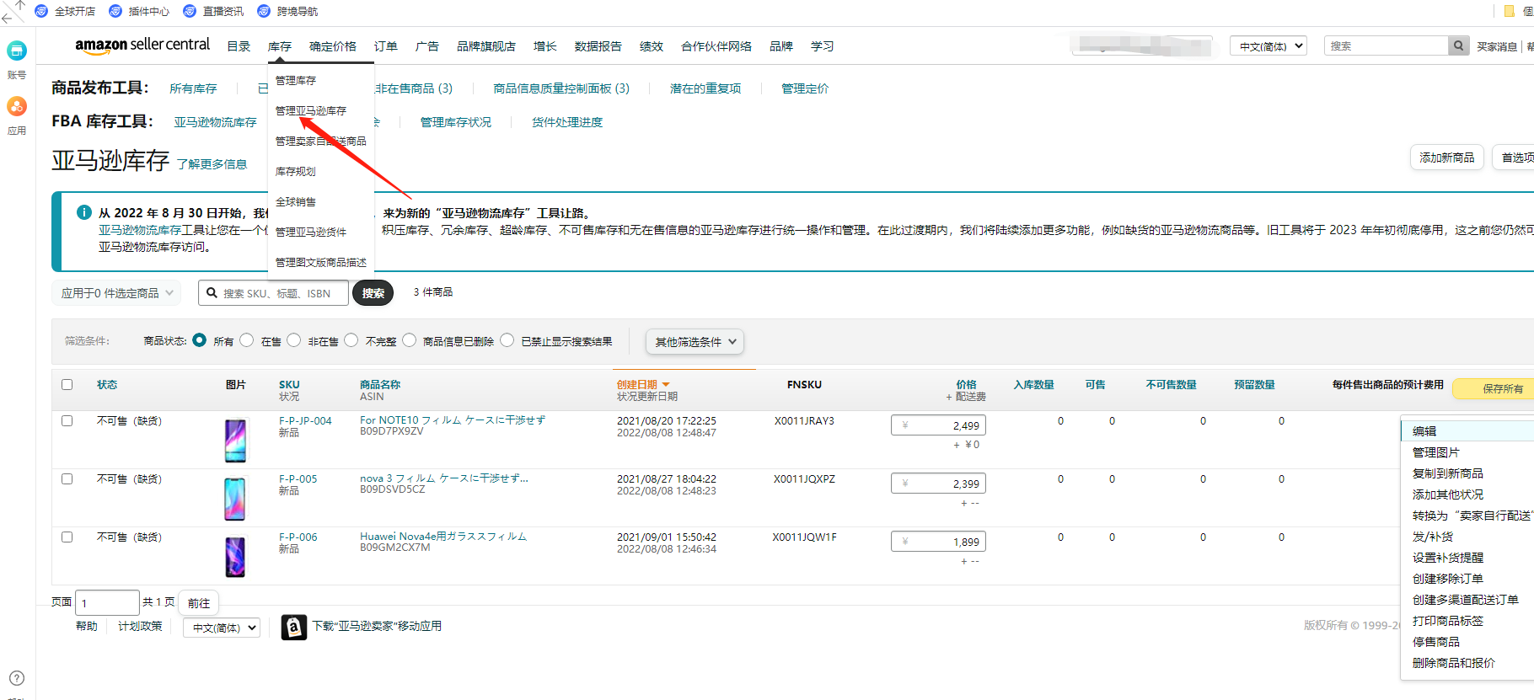Image resolution: width=1534 pixels, height=700 pixels.
Task: Select the 在售 status radio button
Action: (x=247, y=340)
